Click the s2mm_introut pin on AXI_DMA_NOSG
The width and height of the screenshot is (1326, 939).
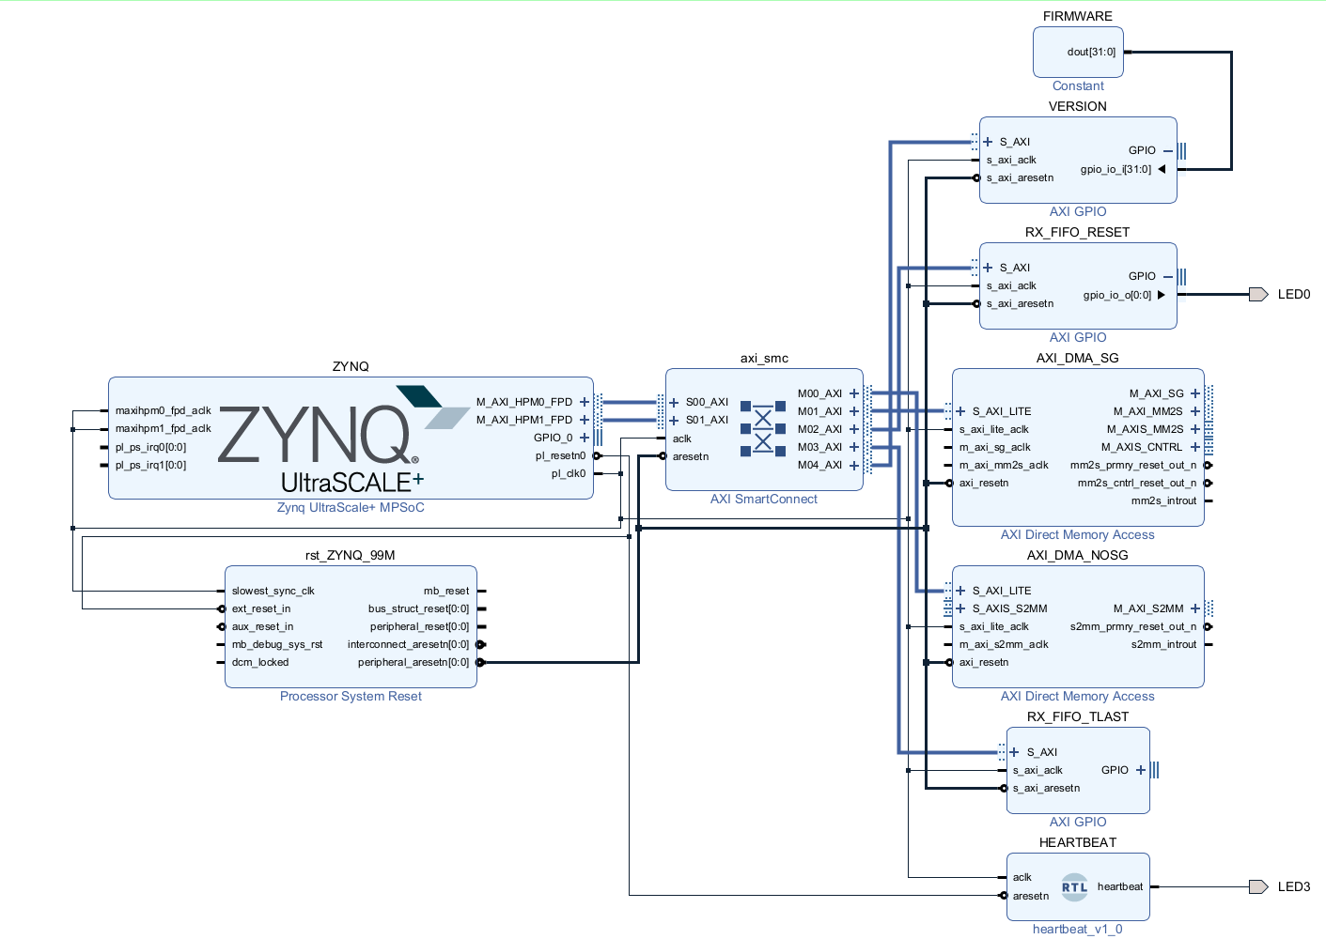click(x=1164, y=645)
